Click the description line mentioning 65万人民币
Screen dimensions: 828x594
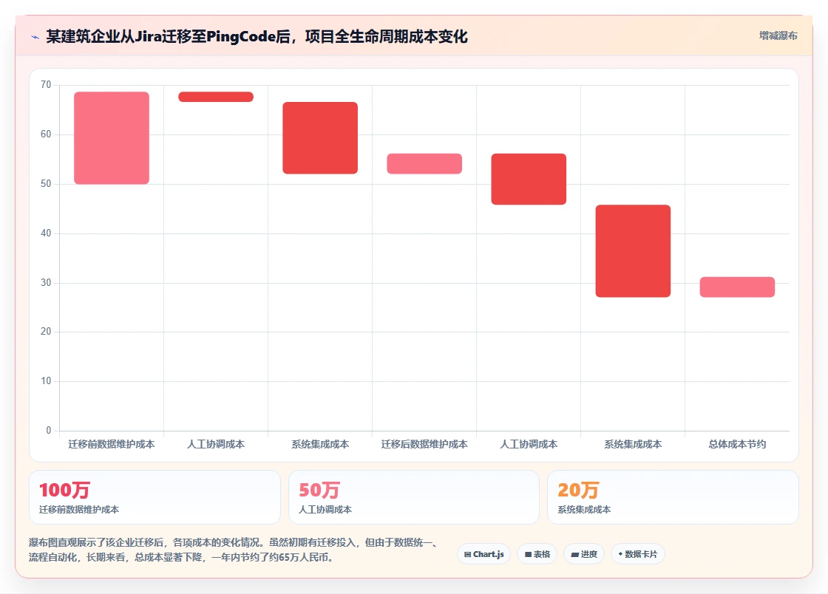pyautogui.click(x=181, y=557)
